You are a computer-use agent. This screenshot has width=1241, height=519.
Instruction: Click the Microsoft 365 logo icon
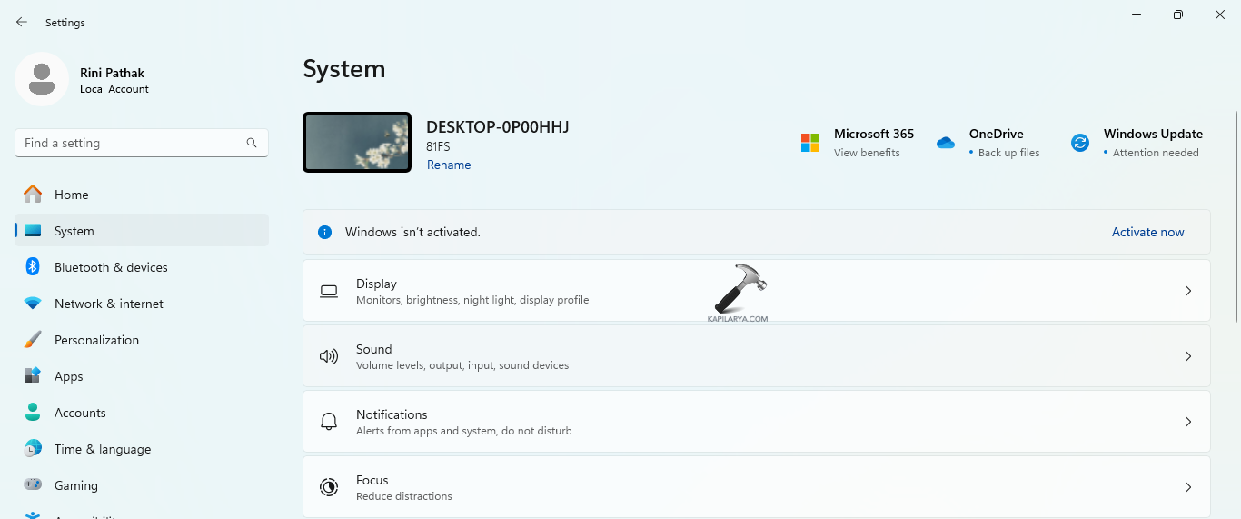point(809,143)
